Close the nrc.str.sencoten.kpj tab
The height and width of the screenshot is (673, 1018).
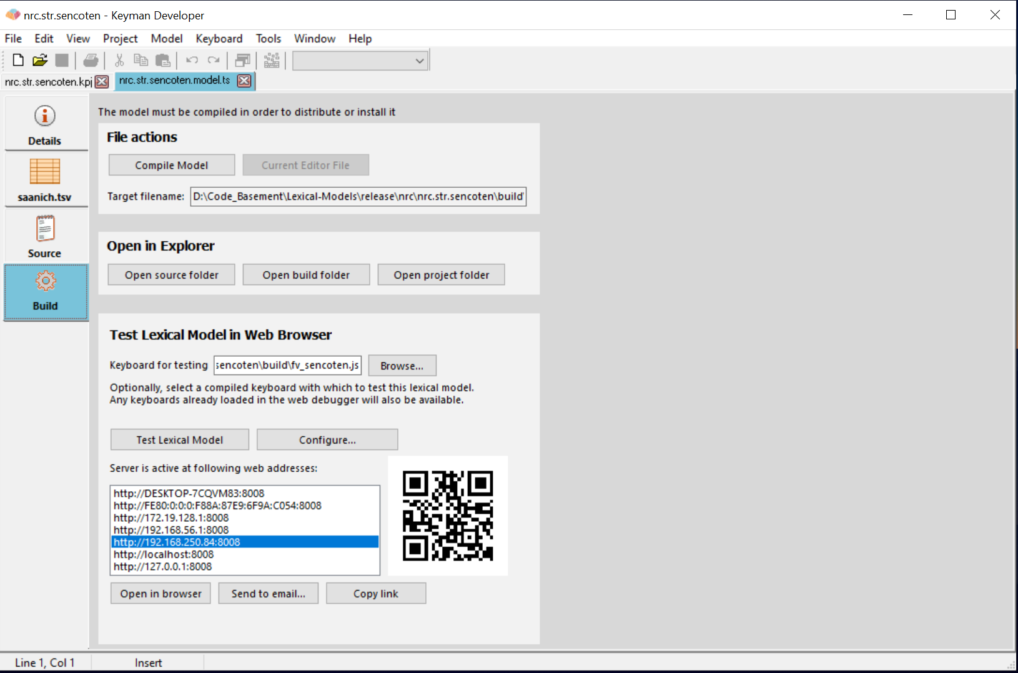point(102,82)
